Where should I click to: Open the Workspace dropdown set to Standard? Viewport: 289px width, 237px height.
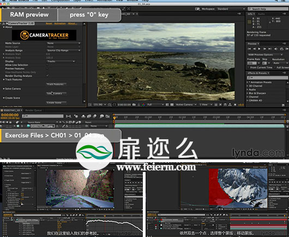pyautogui.click(x=231, y=9)
